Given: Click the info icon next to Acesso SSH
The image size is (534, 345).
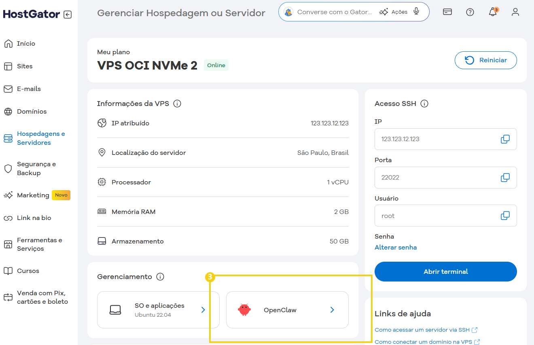Looking at the screenshot, I should coord(424,103).
